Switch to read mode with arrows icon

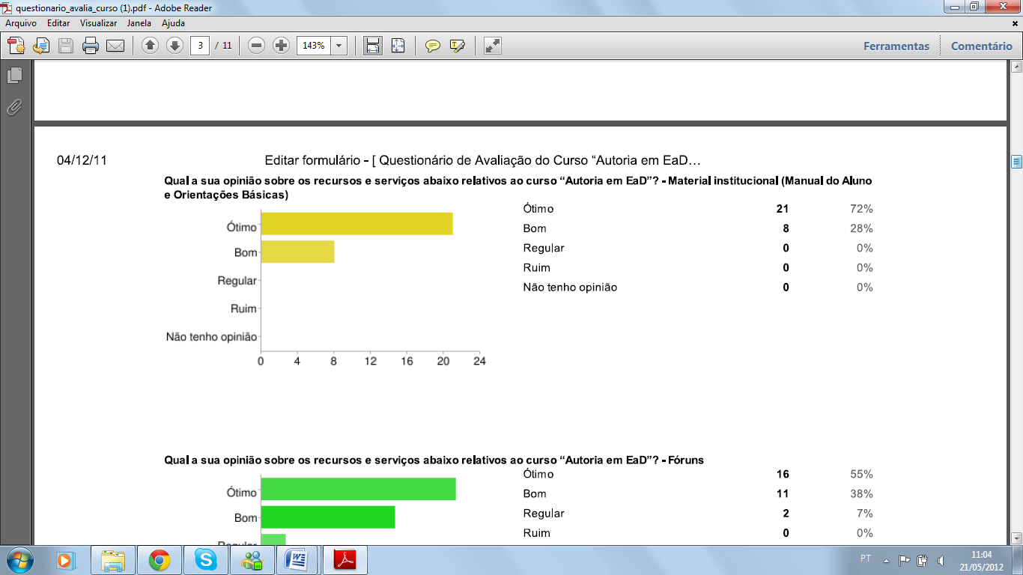[492, 46]
